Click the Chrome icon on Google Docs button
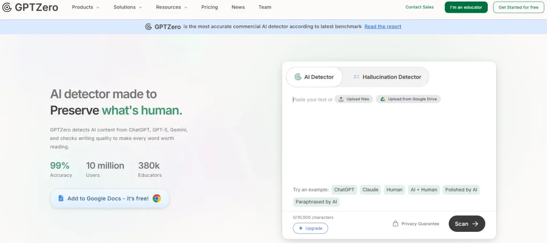The image size is (547, 243). point(157,198)
